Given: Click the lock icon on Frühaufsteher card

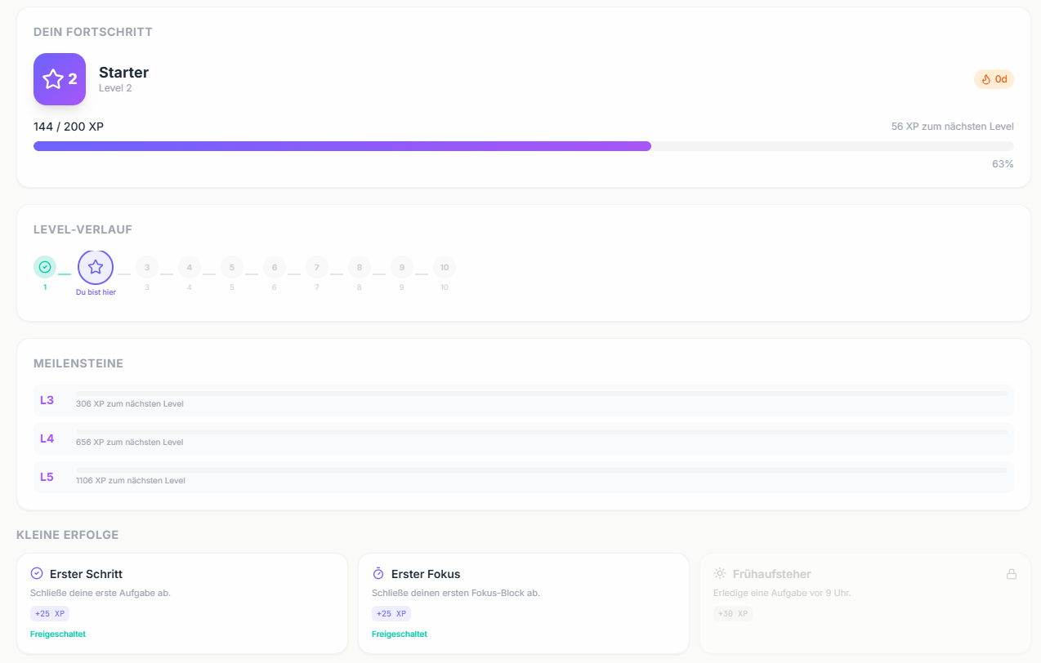Looking at the screenshot, I should (1012, 574).
